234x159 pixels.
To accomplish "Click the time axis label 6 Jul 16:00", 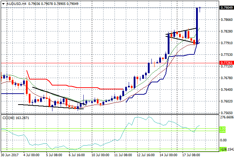I will click(77, 155).
